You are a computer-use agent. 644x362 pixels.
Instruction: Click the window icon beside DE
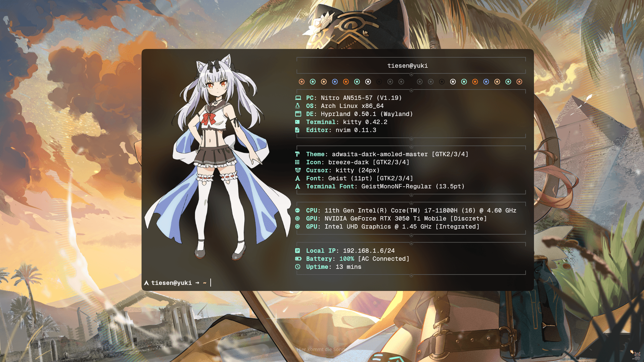pos(298,114)
